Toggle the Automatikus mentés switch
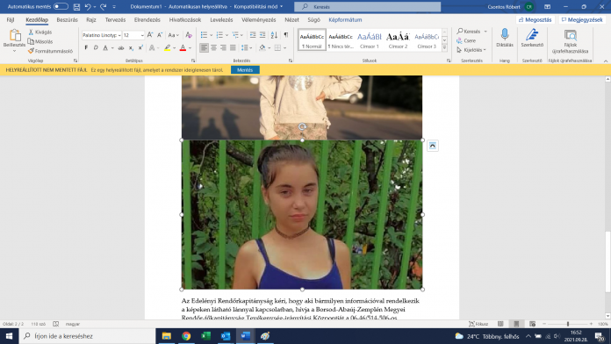 [61, 7]
